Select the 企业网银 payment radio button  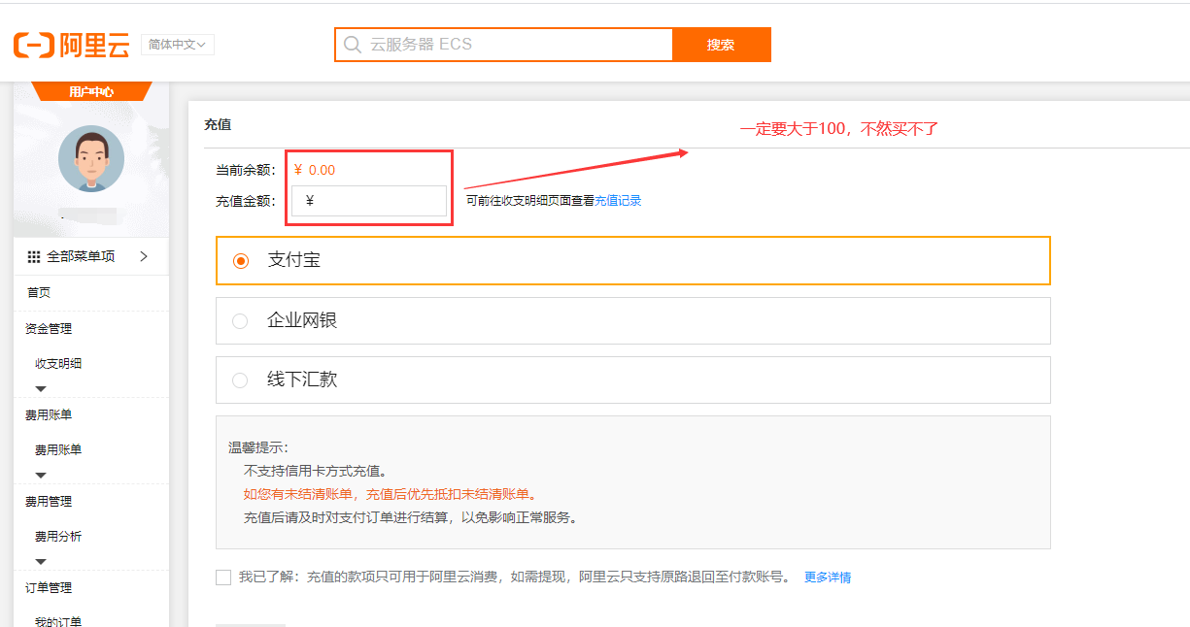(x=240, y=321)
